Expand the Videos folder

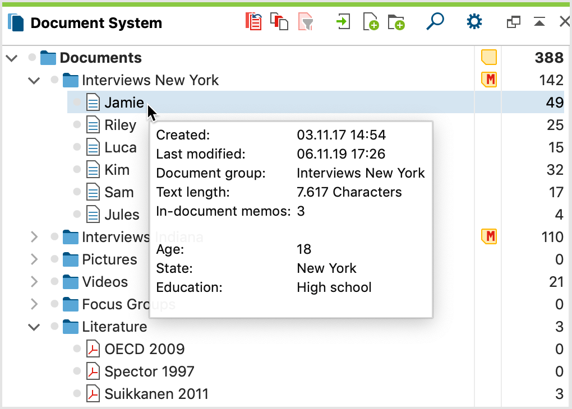pyautogui.click(x=34, y=282)
